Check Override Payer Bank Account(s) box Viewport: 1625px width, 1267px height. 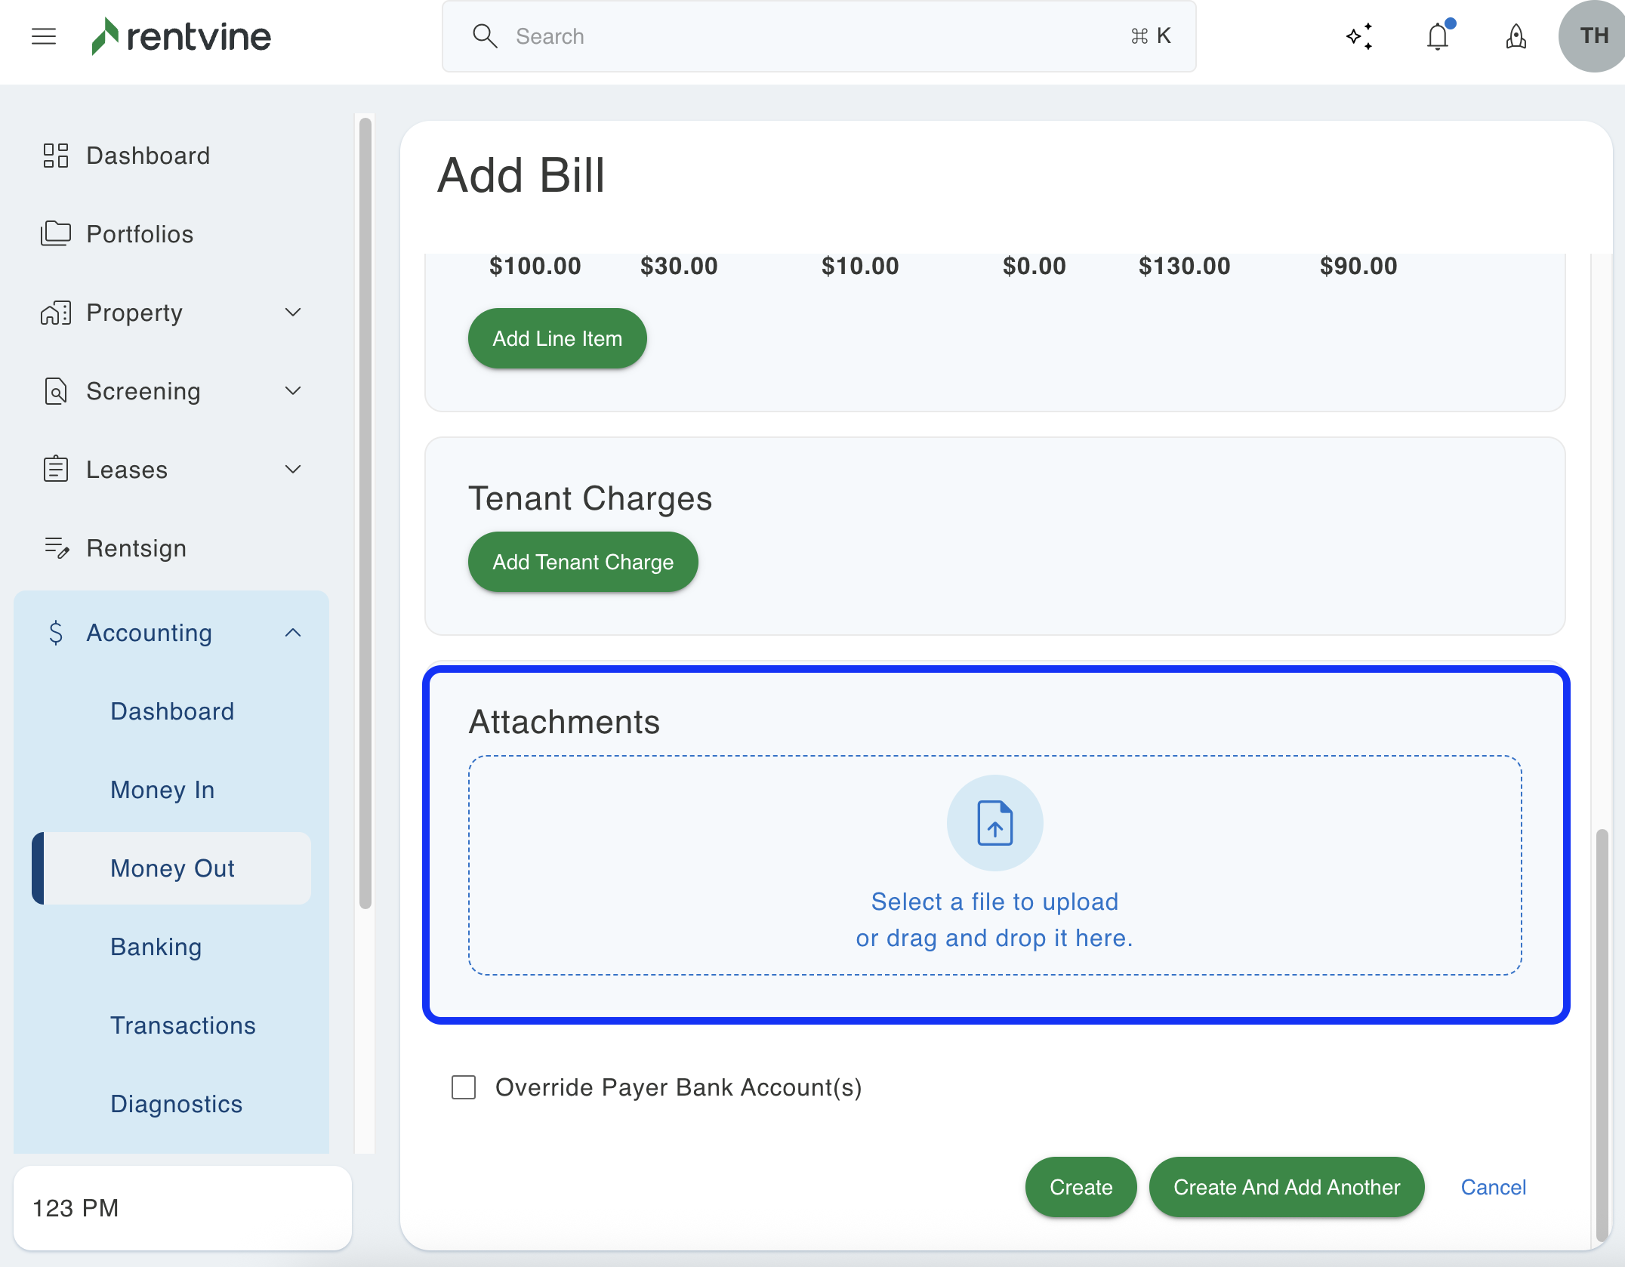click(x=464, y=1087)
